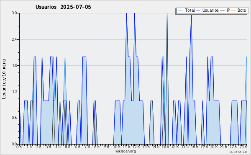Click the 'Bots' legend entry

[x=241, y=10]
